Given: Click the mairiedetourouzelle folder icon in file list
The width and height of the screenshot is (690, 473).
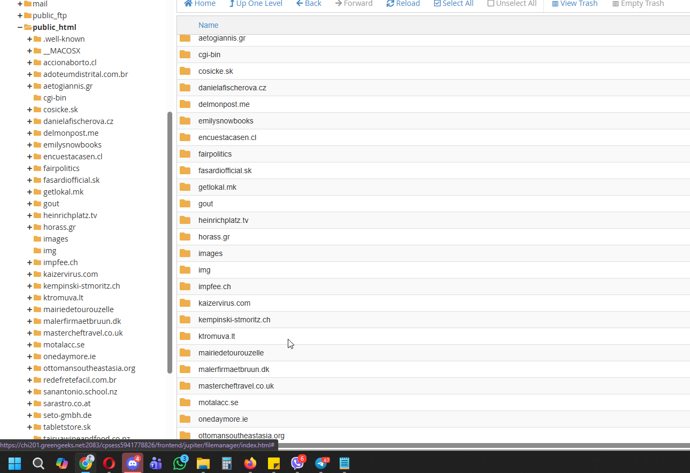Looking at the screenshot, I should pyautogui.click(x=185, y=353).
